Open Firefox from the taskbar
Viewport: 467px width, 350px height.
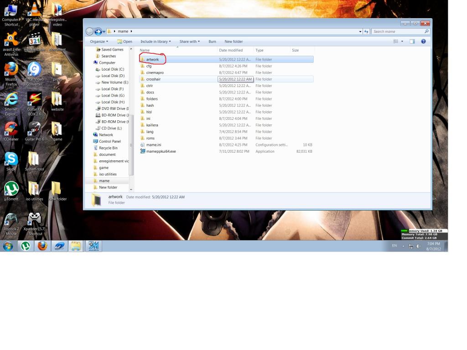click(42, 246)
